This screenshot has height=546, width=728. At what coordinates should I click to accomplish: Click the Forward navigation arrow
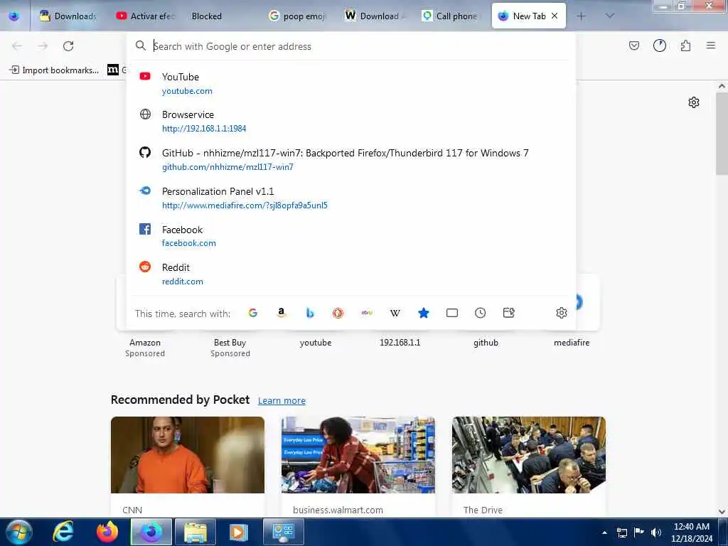[x=43, y=46]
